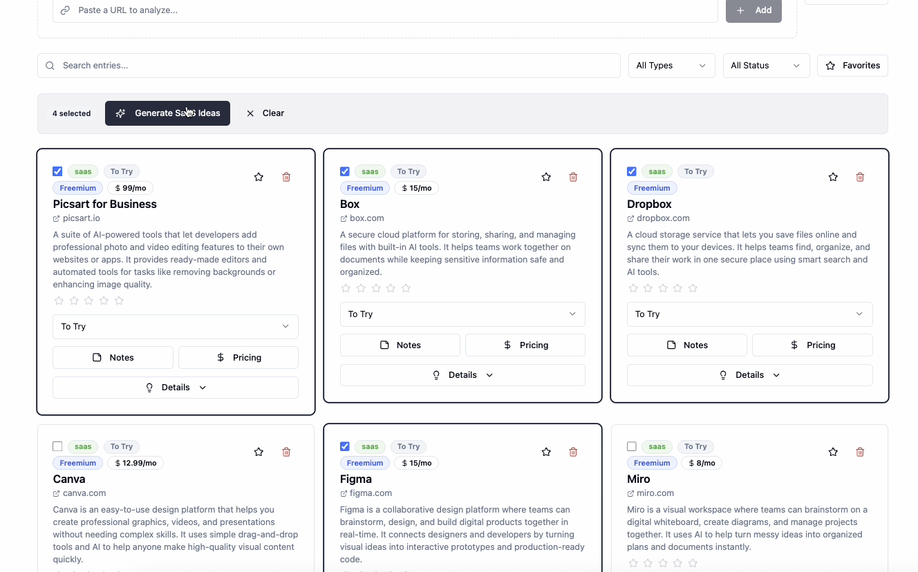The width and height of the screenshot is (918, 572).
Task: Delete the Figma entry
Action: [x=573, y=452]
